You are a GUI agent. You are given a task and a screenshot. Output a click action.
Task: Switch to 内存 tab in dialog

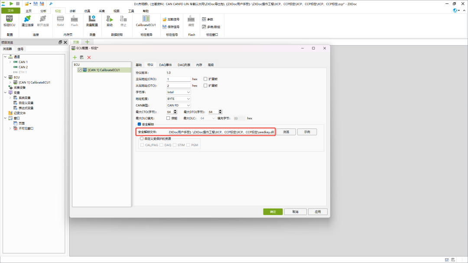coord(199,65)
